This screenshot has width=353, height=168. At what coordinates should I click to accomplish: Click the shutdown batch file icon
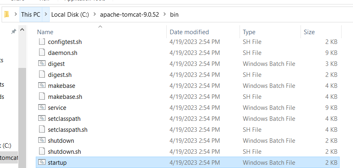click(42, 140)
